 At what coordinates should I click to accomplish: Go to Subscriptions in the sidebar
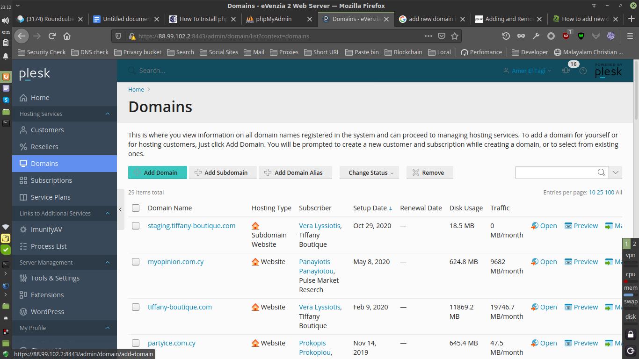(x=65, y=180)
